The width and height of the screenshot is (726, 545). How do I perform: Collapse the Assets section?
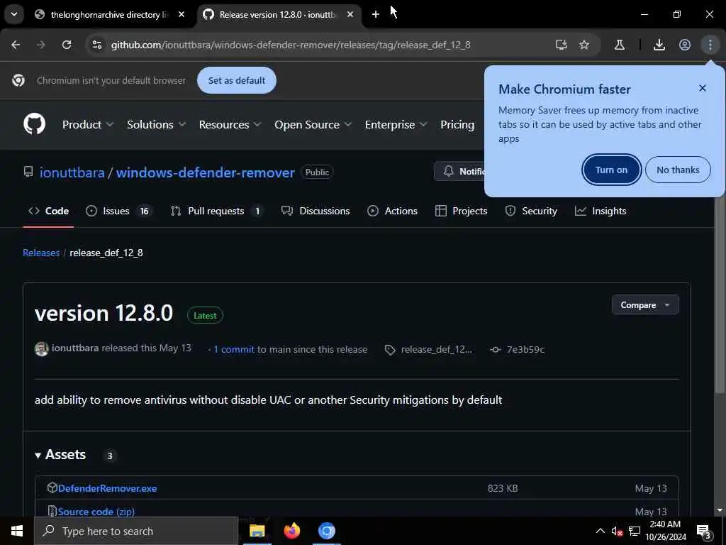tap(60, 455)
